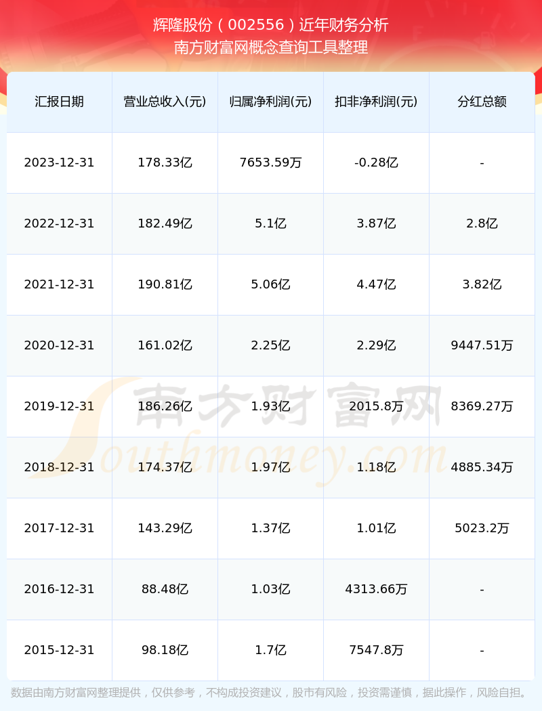Select the 2015-12-31 date cell
Screen dimensions: 542x711
coord(60,650)
